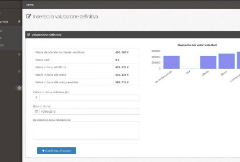240x162 pixels.
Task: Click the calendar icon in Data di stima
Action: click(36, 111)
